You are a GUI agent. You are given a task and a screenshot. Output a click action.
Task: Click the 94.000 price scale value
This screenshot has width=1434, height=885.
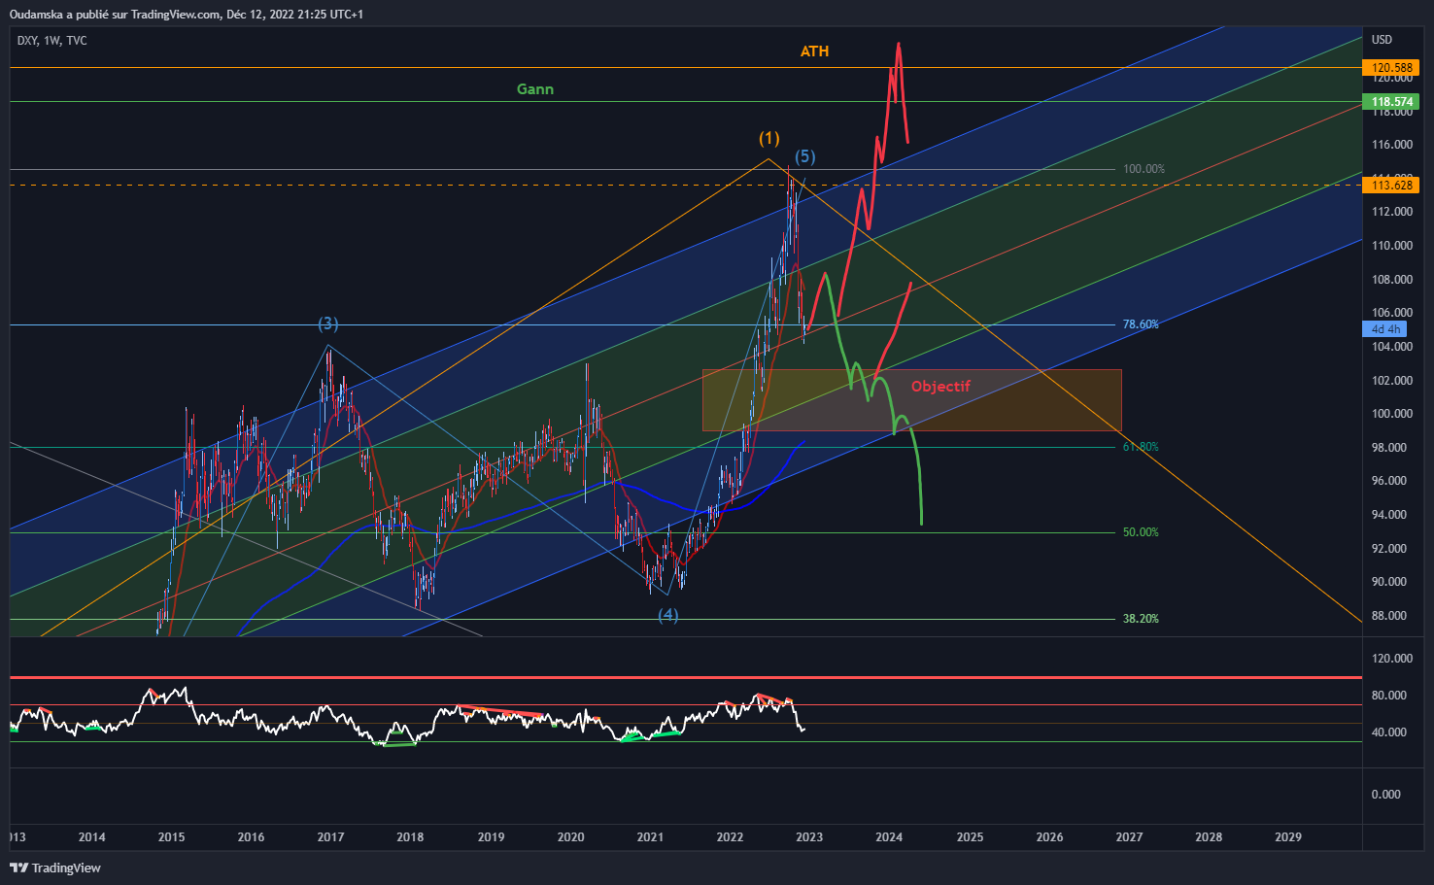point(1389,515)
